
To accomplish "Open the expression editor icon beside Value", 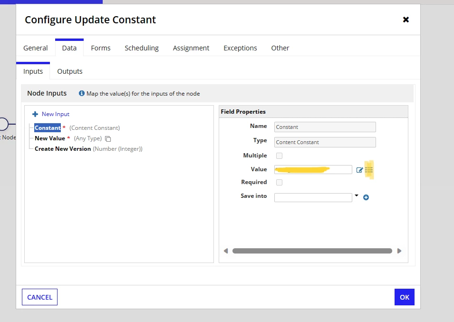I will click(x=359, y=170).
